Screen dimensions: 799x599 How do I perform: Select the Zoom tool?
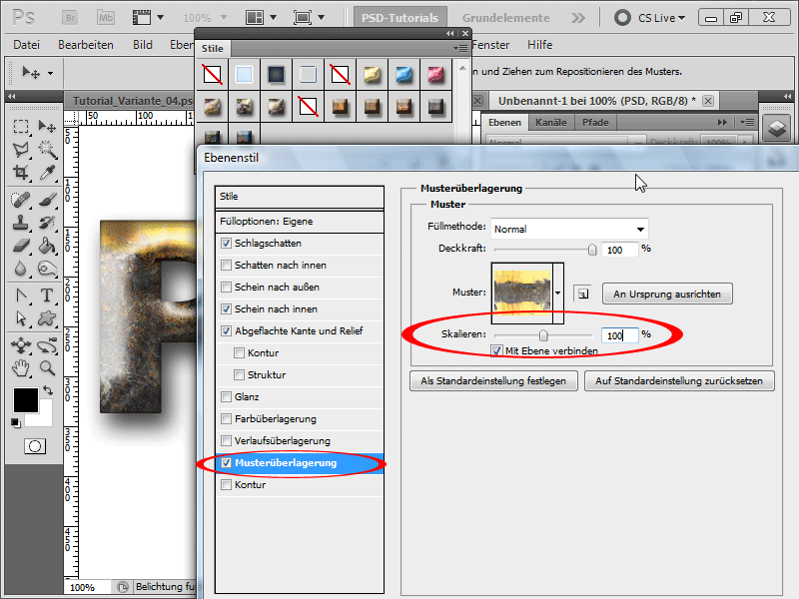47,367
